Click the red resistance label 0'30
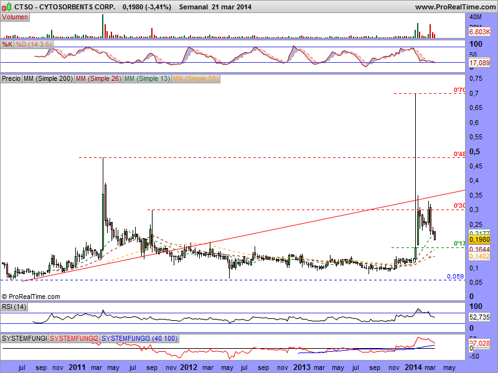 click(459, 206)
